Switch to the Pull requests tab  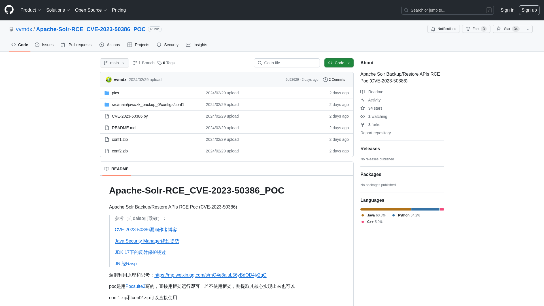tap(76, 45)
